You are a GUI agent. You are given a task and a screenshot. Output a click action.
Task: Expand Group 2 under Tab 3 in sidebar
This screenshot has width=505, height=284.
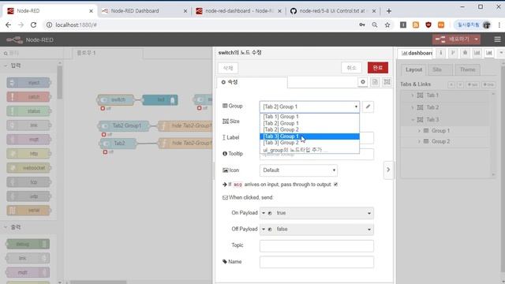(419, 141)
